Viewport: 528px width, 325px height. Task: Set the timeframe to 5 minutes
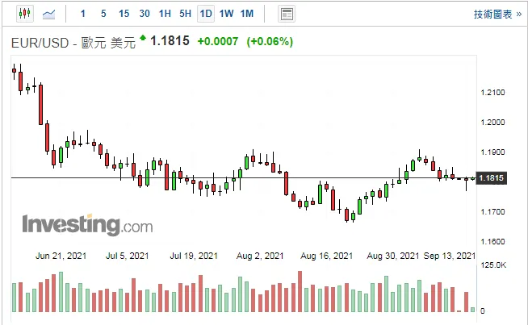[103, 14]
